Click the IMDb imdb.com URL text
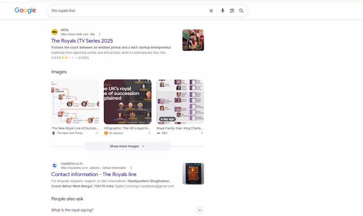This screenshot has width=363, height=216. point(78,34)
